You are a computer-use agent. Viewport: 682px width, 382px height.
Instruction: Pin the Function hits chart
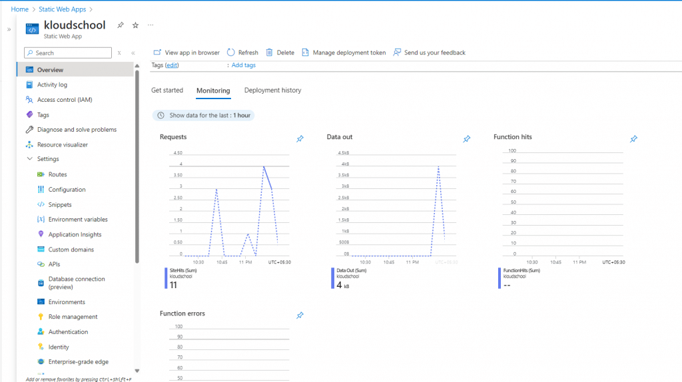(x=633, y=138)
